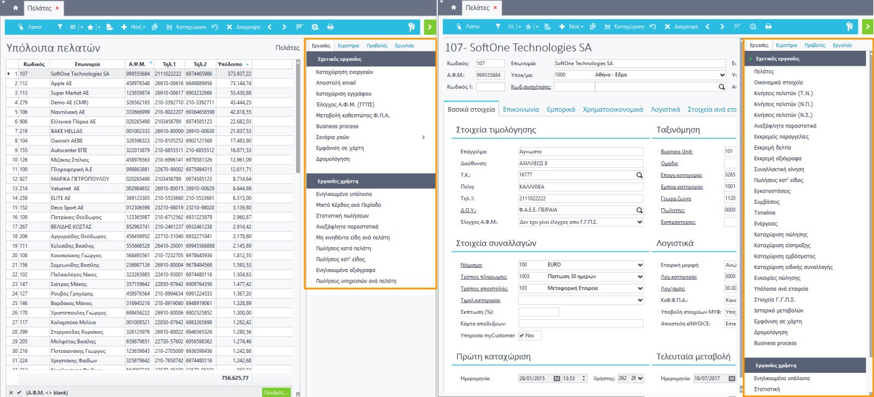Image resolution: width=874 pixels, height=397 pixels.
Task: Click the print icon in left window toolbar
Action: [330, 27]
